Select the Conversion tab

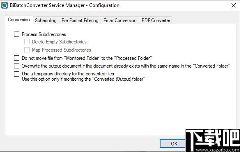tap(19, 20)
